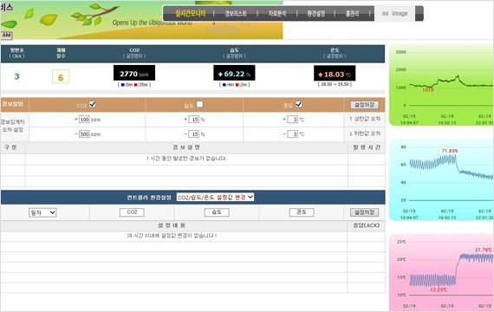Screen dimensions: 494x312
Task: Go to the 자료분석 menu
Action: coord(277,14)
